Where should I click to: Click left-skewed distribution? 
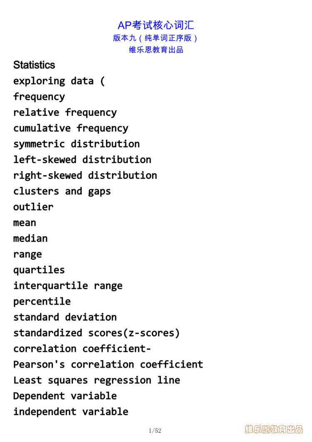[x=82, y=160]
